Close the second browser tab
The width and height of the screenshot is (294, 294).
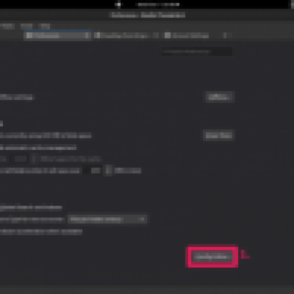coord(155,35)
